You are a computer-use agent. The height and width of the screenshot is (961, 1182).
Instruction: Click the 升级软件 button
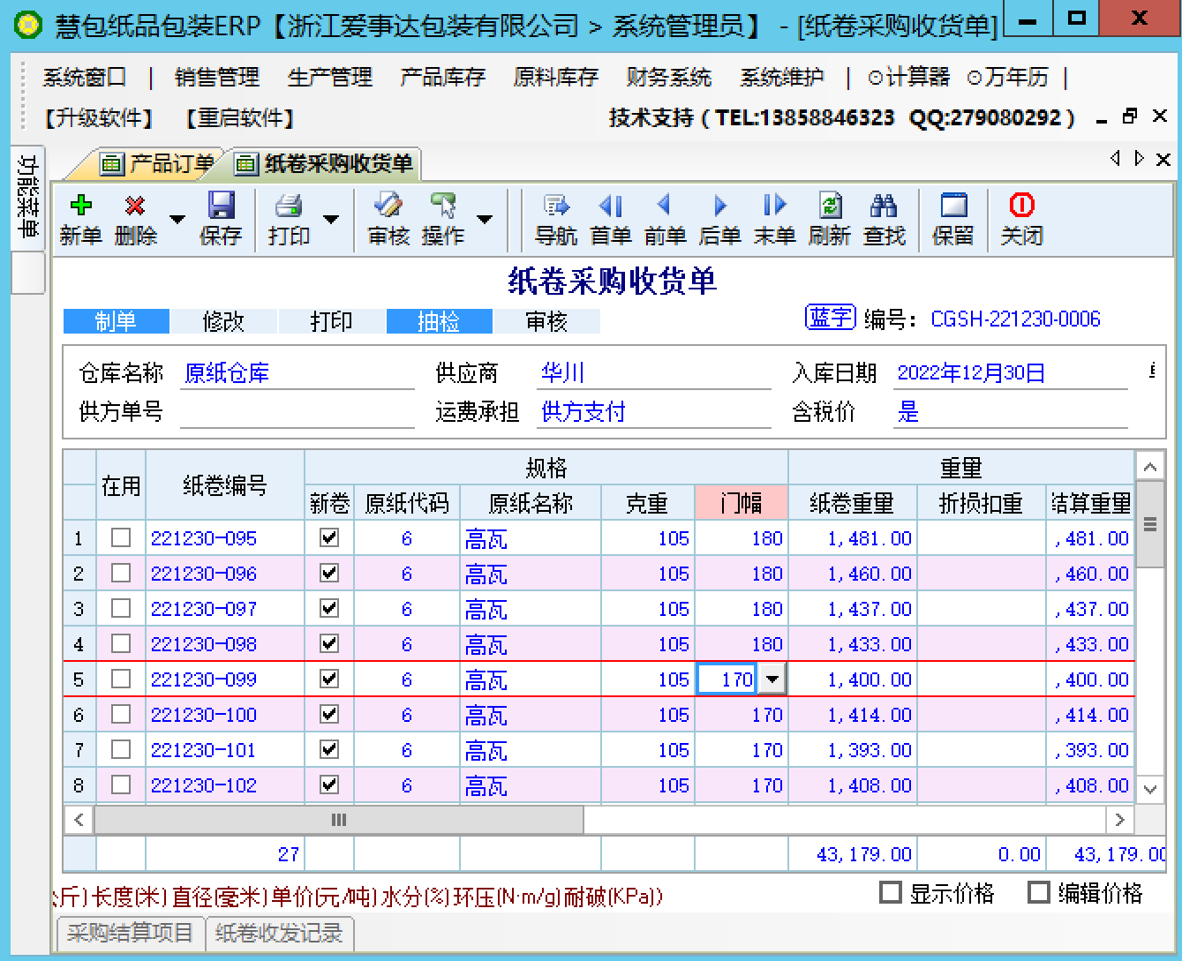pos(99,118)
